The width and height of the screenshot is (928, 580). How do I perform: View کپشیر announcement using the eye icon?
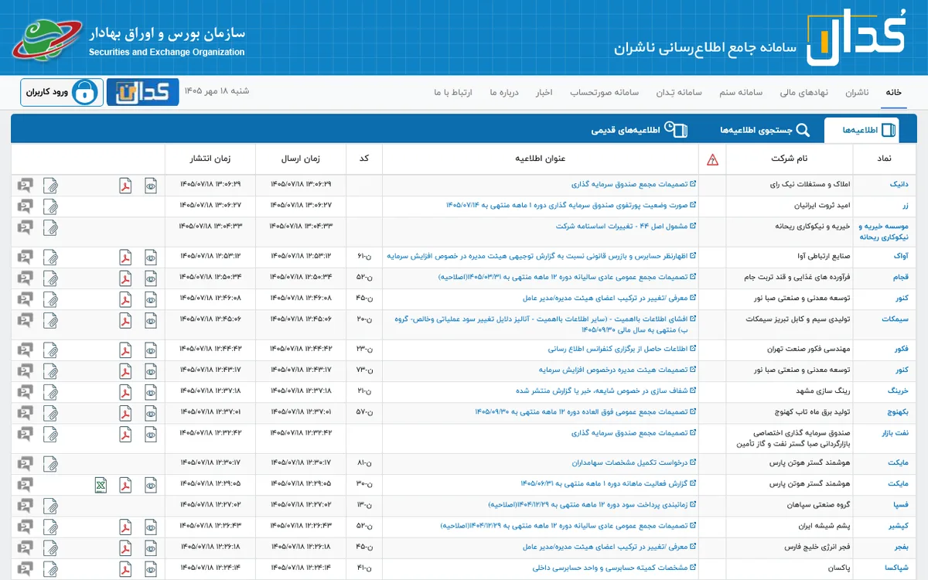[151, 527]
